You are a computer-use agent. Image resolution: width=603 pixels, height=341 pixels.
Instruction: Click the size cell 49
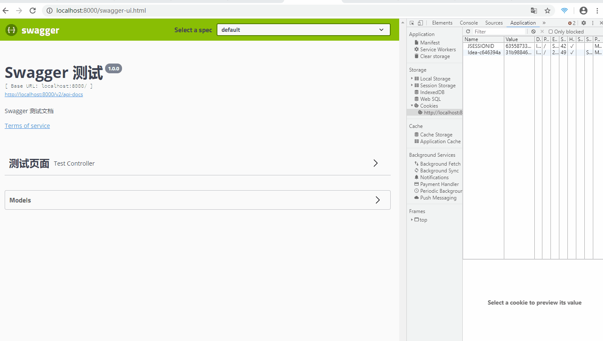coord(563,53)
